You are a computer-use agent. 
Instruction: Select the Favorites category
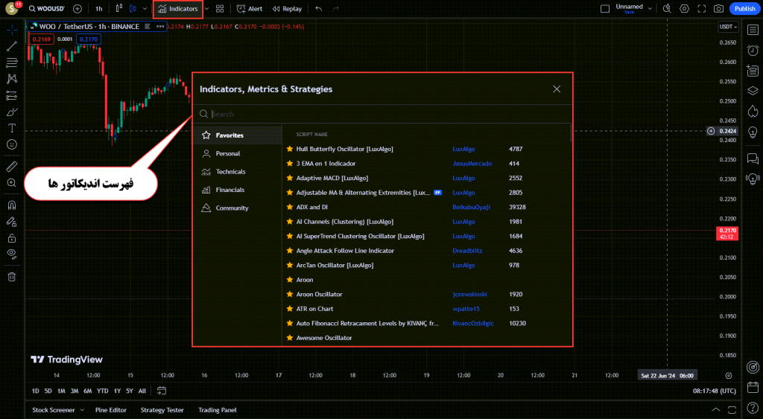pos(238,135)
